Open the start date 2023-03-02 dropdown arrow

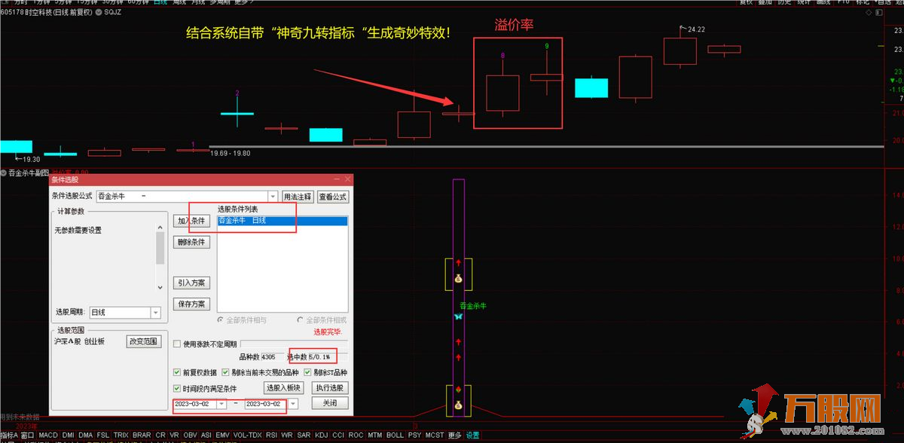coord(221,404)
